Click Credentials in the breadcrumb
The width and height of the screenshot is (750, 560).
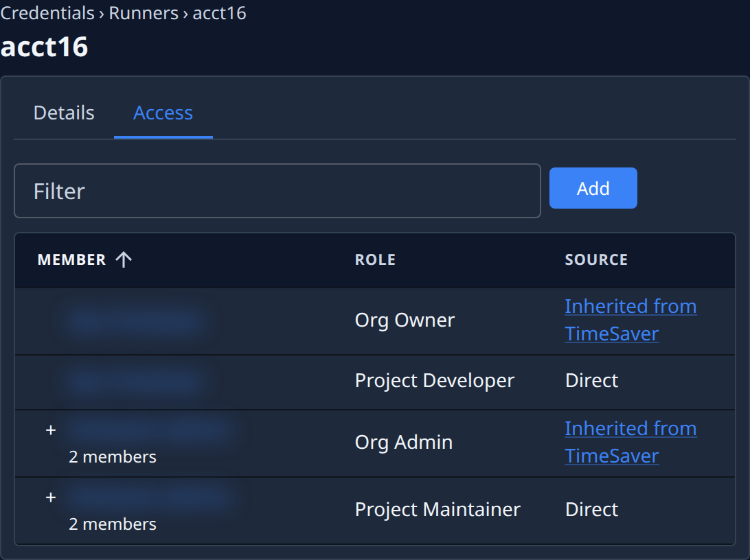pyautogui.click(x=47, y=13)
